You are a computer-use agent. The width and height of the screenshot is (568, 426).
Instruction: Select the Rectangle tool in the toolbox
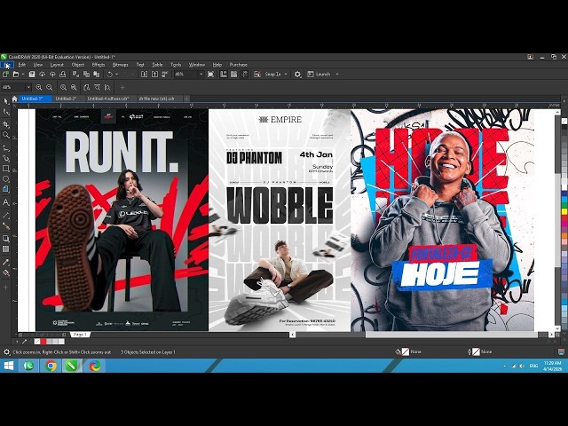[x=6, y=169]
